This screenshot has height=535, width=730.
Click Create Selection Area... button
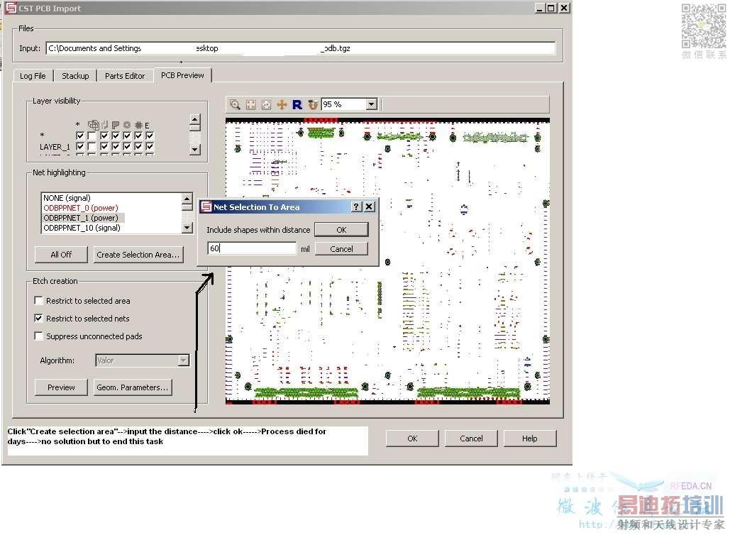(x=138, y=255)
